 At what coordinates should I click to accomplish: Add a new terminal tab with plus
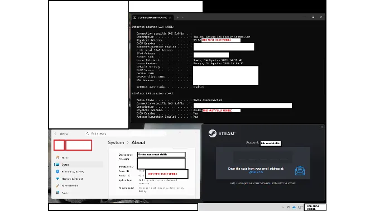(177, 17)
